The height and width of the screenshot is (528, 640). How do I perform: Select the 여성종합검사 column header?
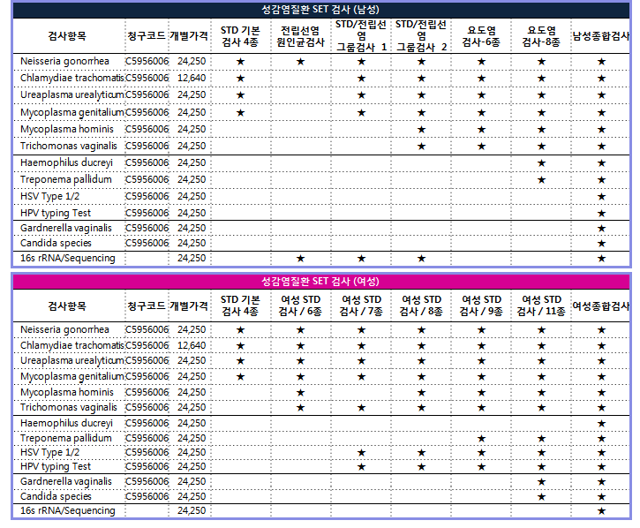click(601, 305)
